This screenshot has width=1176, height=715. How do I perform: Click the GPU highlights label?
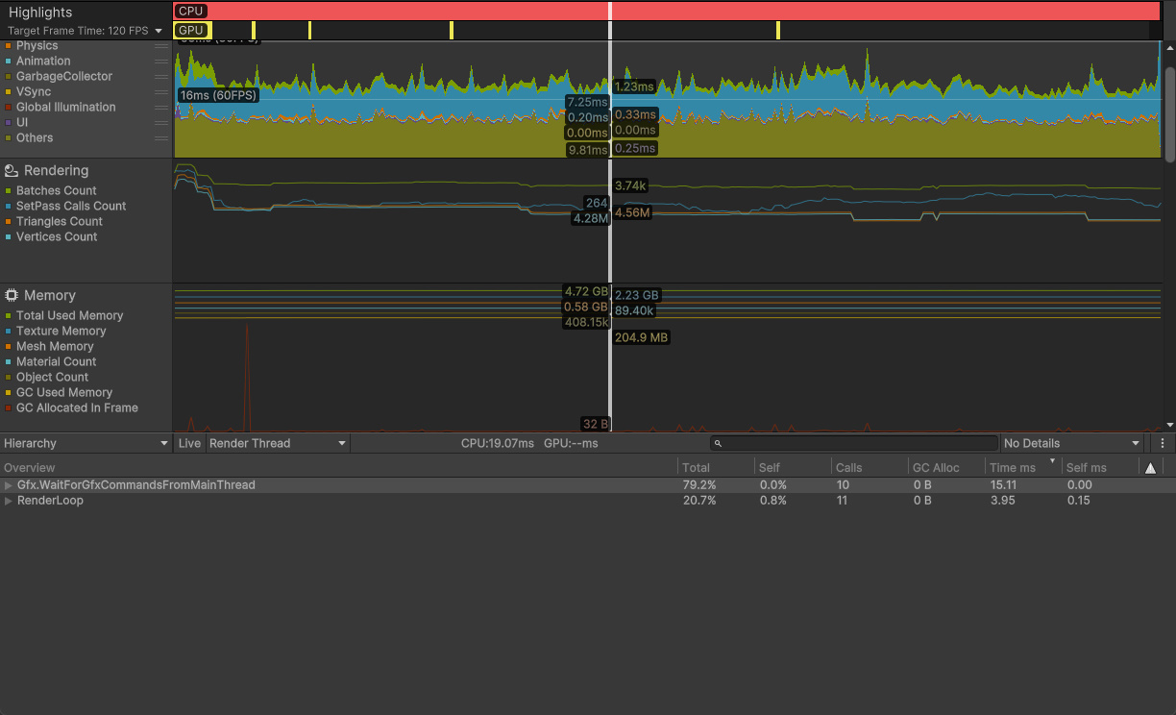coord(191,30)
